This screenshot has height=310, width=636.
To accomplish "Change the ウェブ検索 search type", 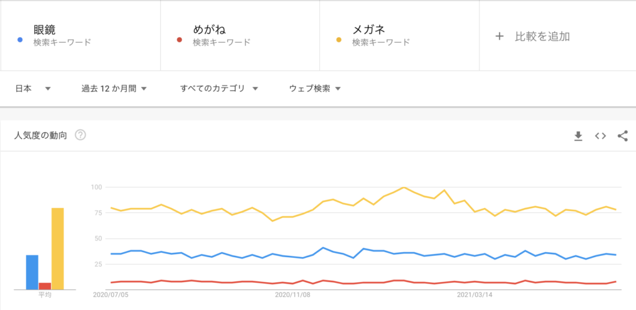I will (315, 89).
